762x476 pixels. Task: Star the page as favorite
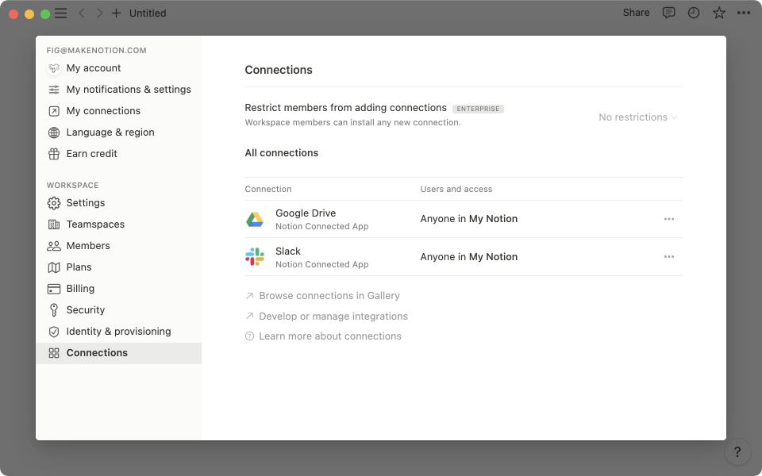[x=718, y=13]
